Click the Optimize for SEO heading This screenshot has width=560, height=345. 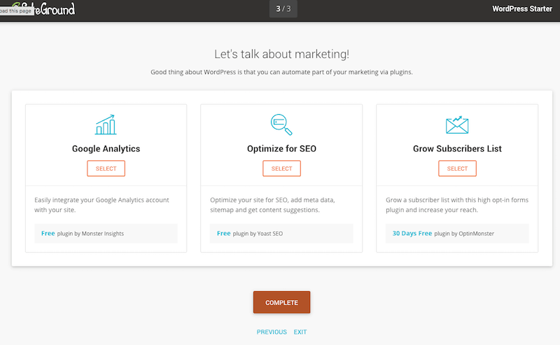point(282,148)
